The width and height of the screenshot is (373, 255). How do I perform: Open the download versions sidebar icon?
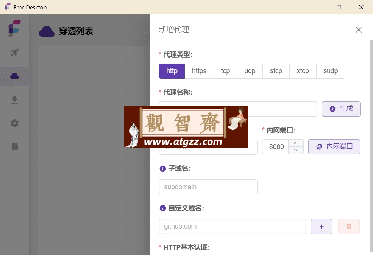tap(14, 100)
